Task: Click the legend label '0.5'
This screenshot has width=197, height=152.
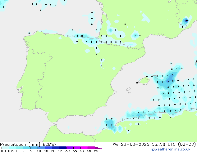Action: point(11,151)
